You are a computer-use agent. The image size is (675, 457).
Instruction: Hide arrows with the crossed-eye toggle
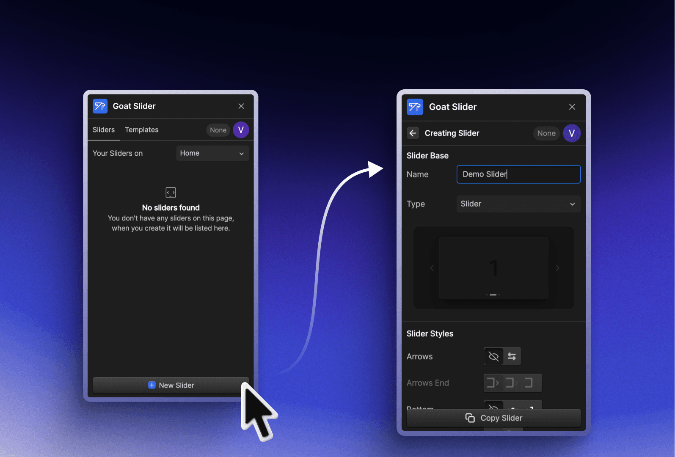click(x=493, y=357)
